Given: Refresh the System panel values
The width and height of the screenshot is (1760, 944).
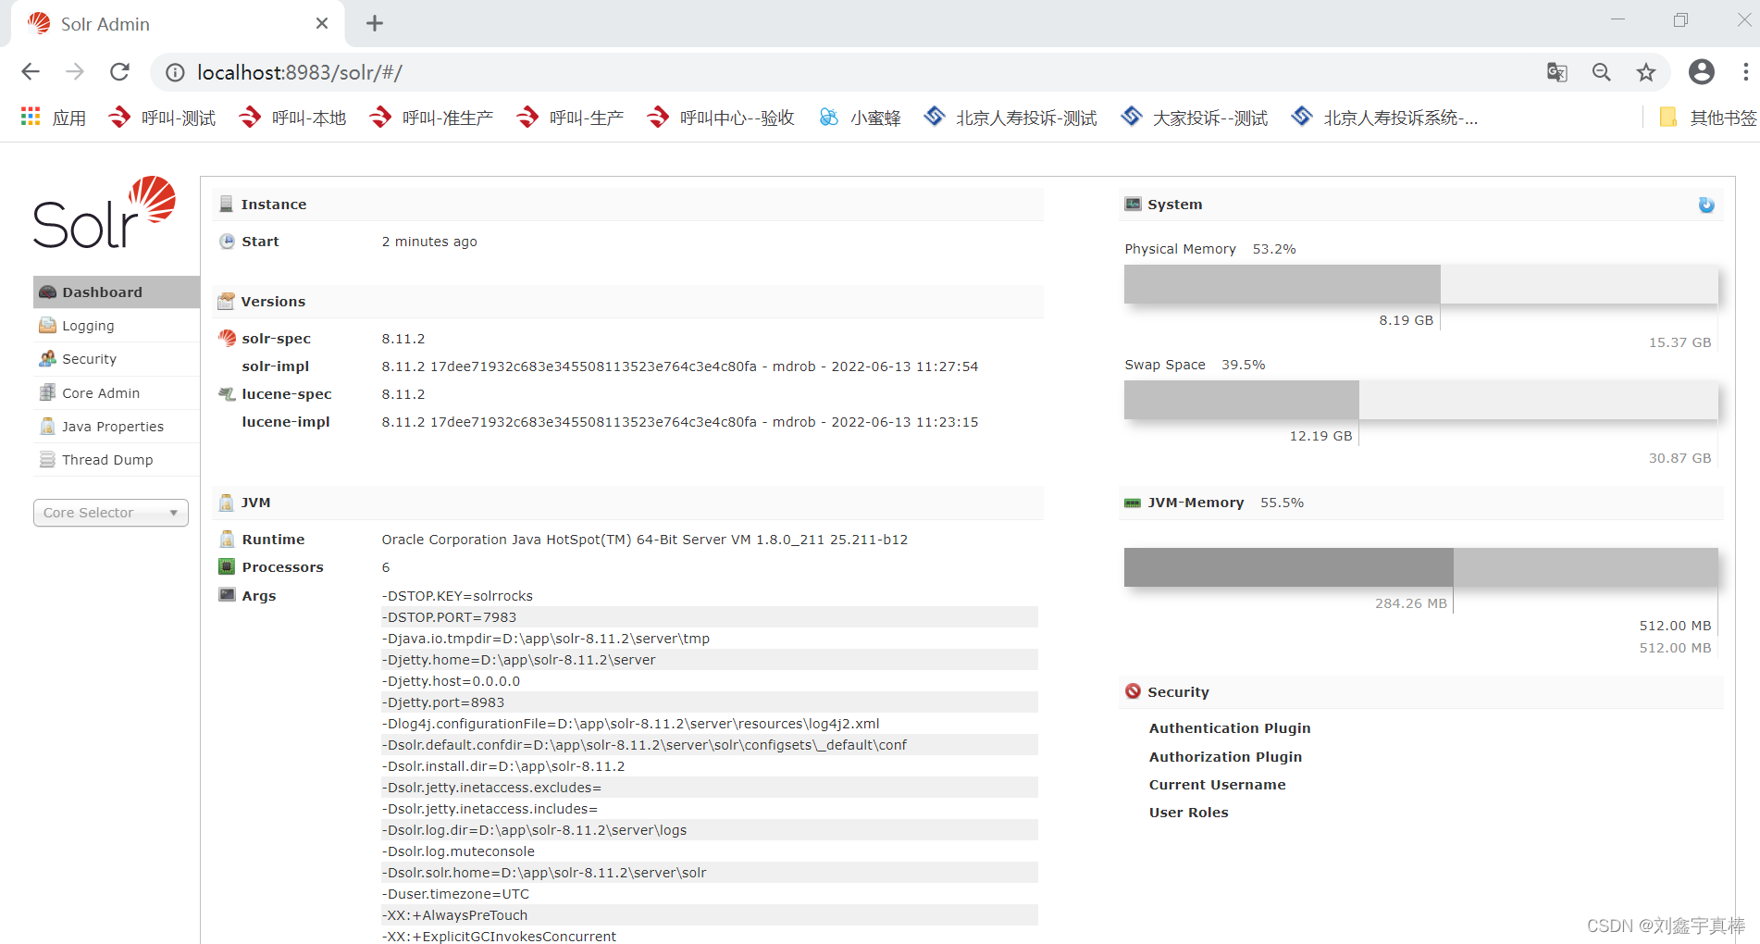Looking at the screenshot, I should [1706, 205].
